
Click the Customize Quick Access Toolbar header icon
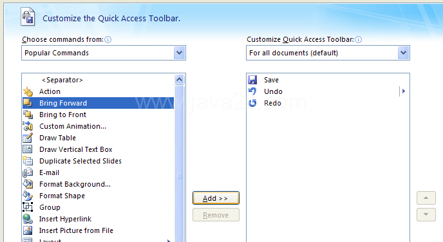(28, 17)
